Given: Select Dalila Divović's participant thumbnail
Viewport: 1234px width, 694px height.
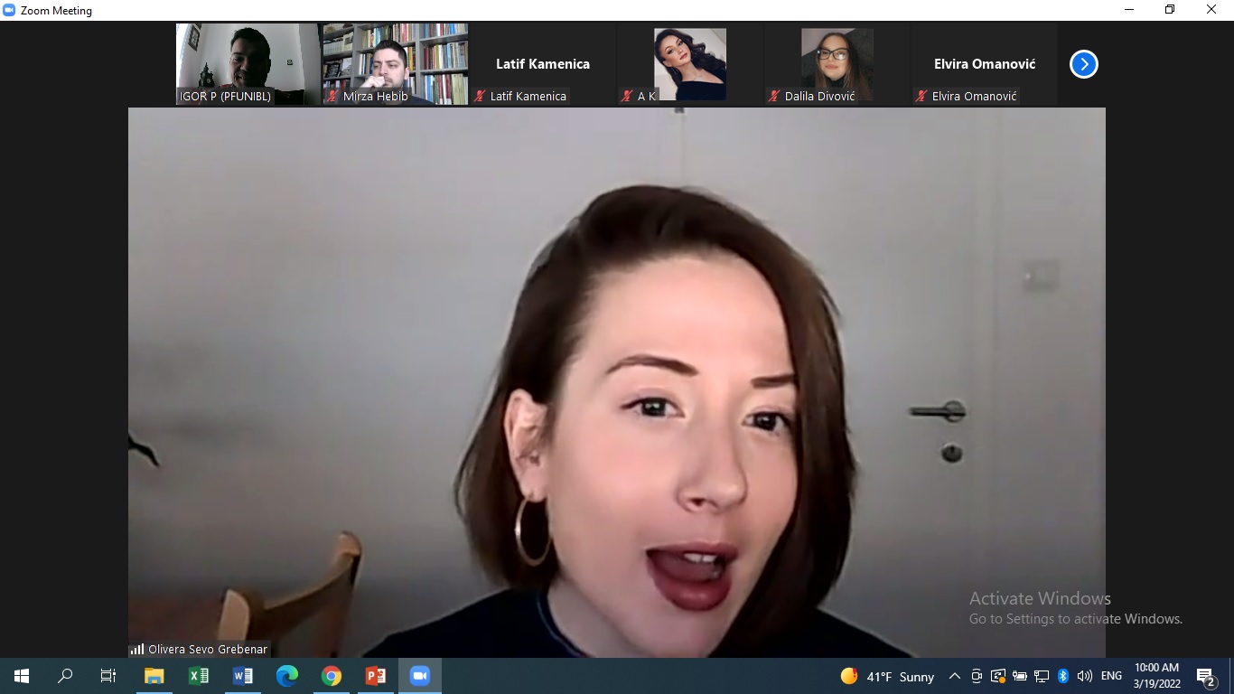Looking at the screenshot, I should (x=837, y=64).
